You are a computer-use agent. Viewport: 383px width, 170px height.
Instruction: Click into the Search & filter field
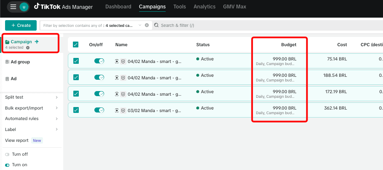pyautogui.click(x=211, y=25)
